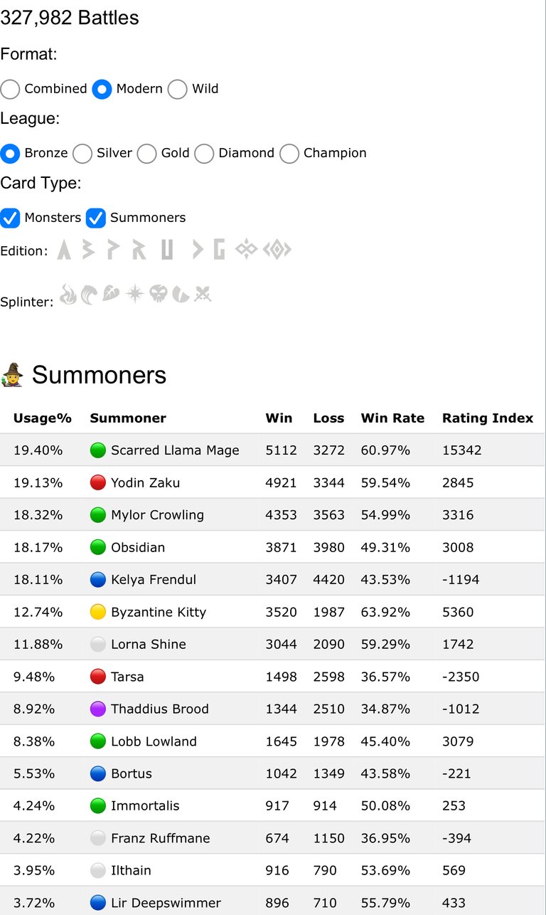Filter by the Fire splinter flame icon
Image resolution: width=546 pixels, height=915 pixels.
click(68, 295)
